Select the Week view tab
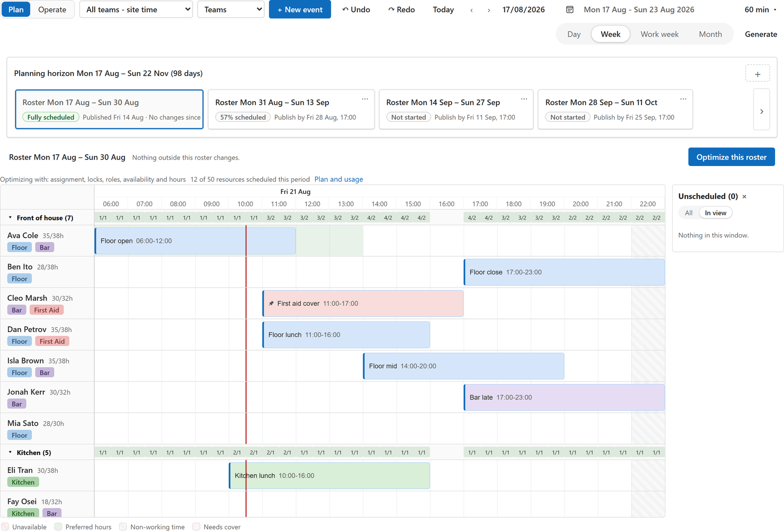The image size is (784, 531). click(x=611, y=34)
